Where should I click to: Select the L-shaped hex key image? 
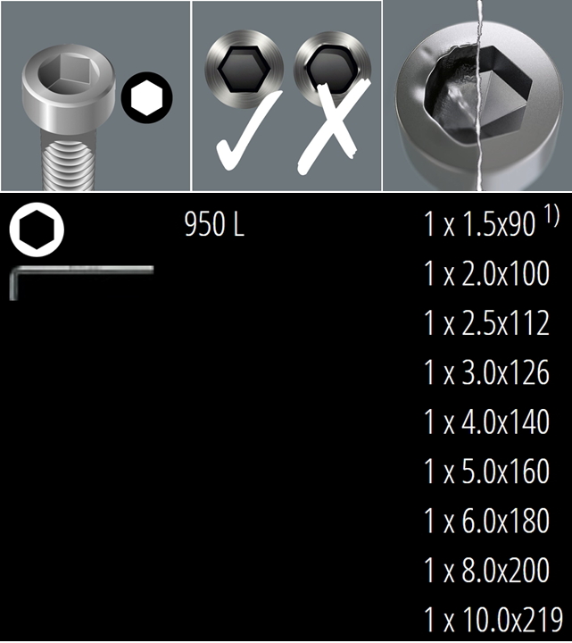(81, 282)
